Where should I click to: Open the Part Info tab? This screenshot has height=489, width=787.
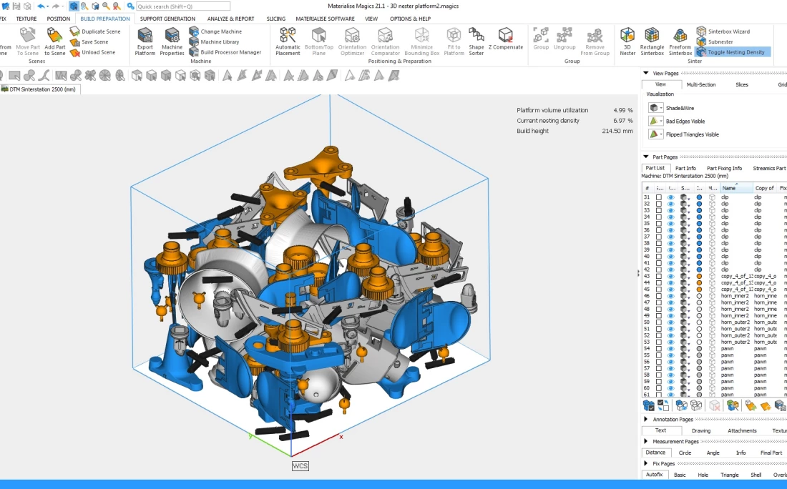click(685, 168)
